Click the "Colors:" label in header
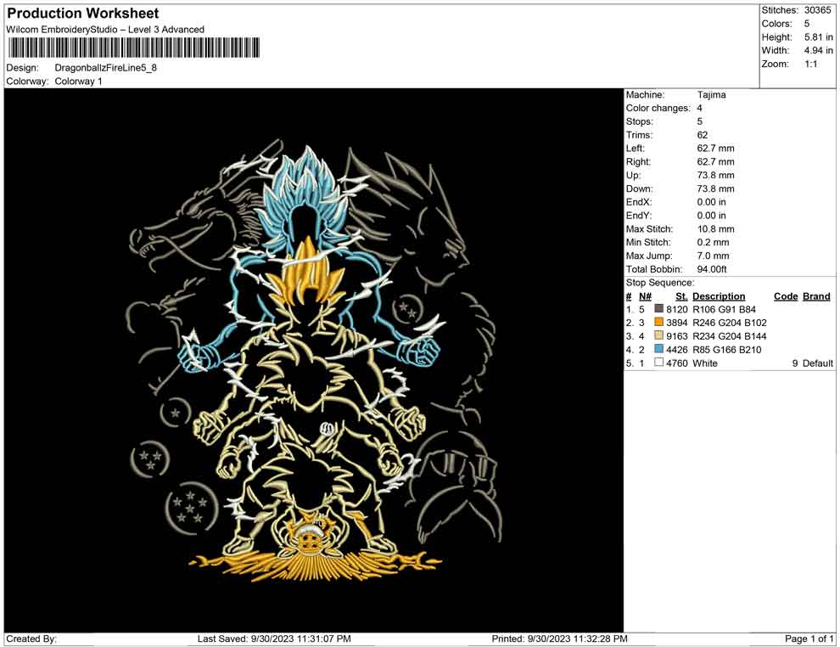 click(x=776, y=24)
